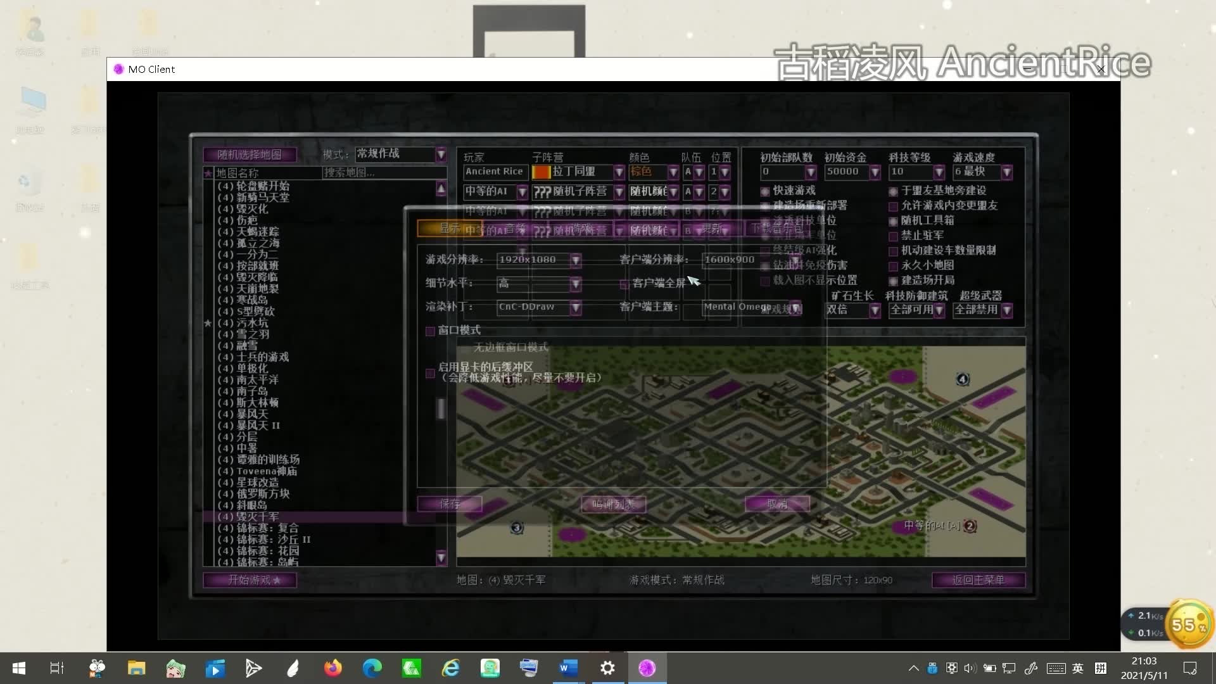
Task: Click the 开始游戏 button
Action: (x=250, y=580)
